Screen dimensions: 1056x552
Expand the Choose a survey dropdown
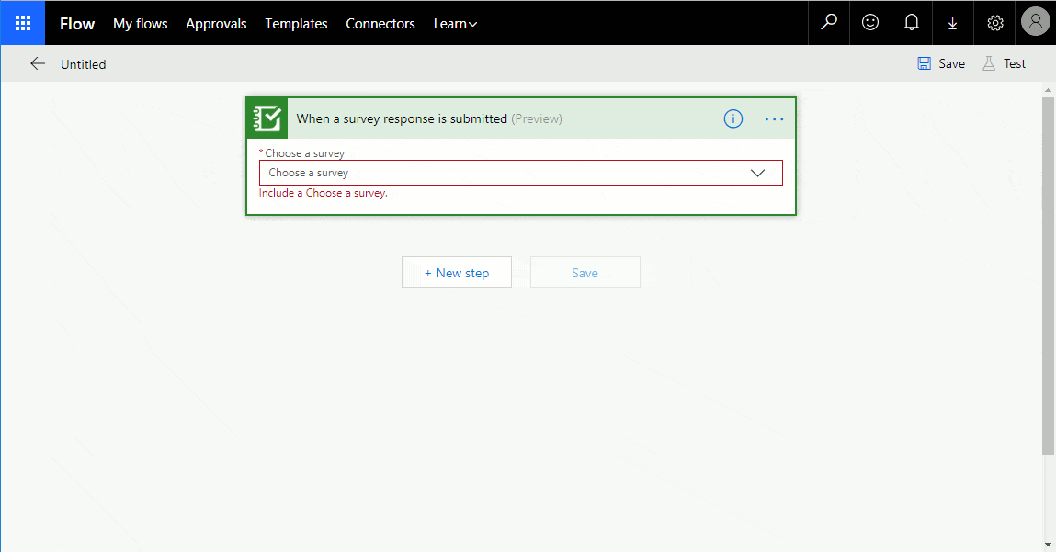(520, 173)
